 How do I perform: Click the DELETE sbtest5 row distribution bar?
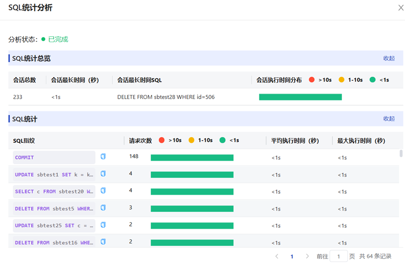(192, 209)
